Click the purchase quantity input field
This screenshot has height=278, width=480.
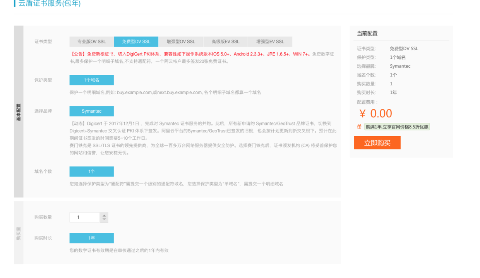click(x=85, y=217)
